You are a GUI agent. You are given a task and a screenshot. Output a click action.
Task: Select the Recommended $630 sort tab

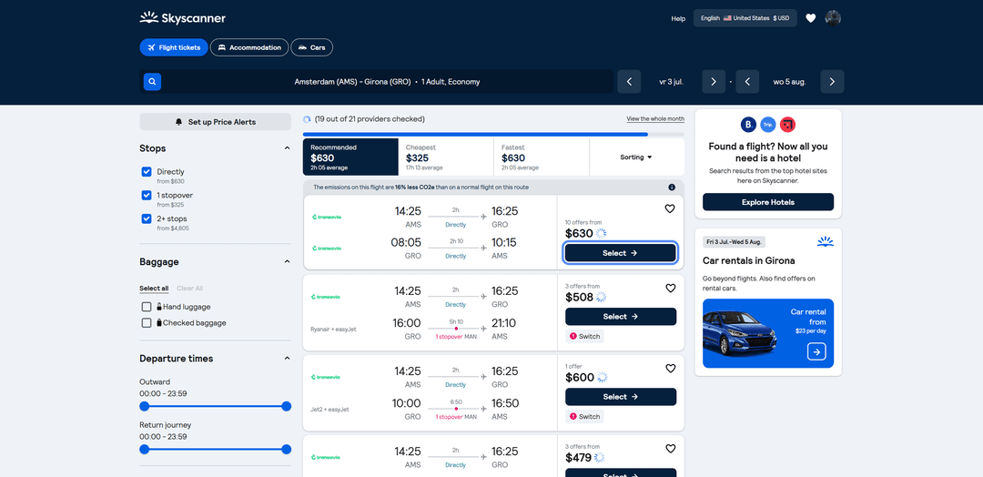click(350, 157)
